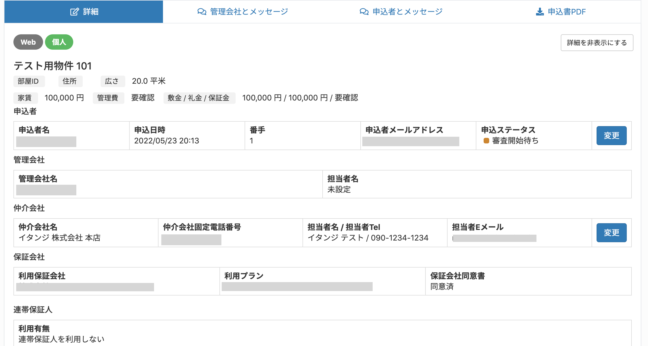Click the 仲介会社 section heading
This screenshot has width=648, height=346.
[x=29, y=208]
